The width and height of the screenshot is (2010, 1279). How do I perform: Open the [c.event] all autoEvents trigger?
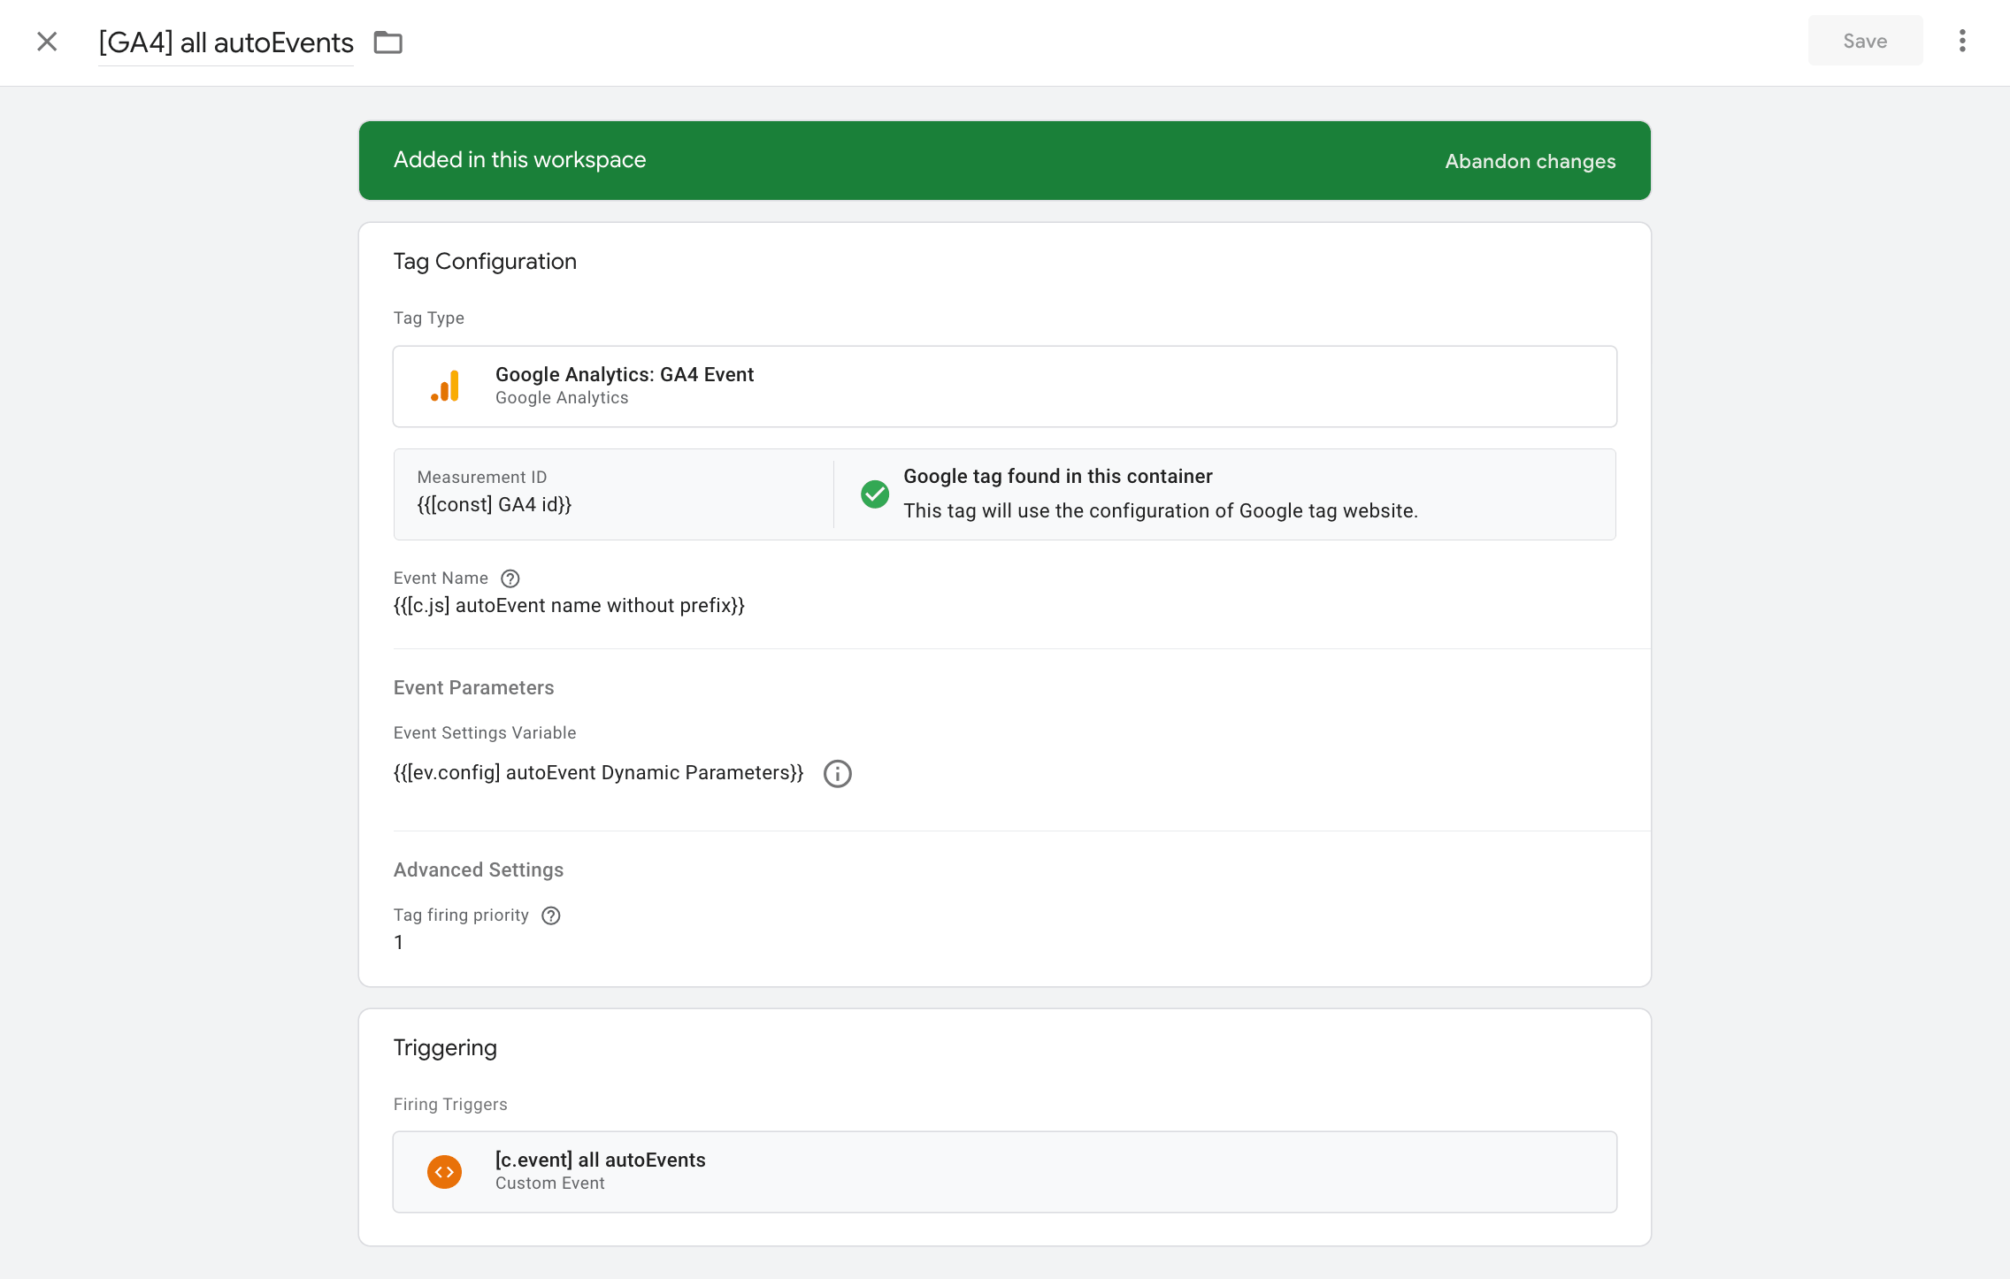tap(1004, 1172)
